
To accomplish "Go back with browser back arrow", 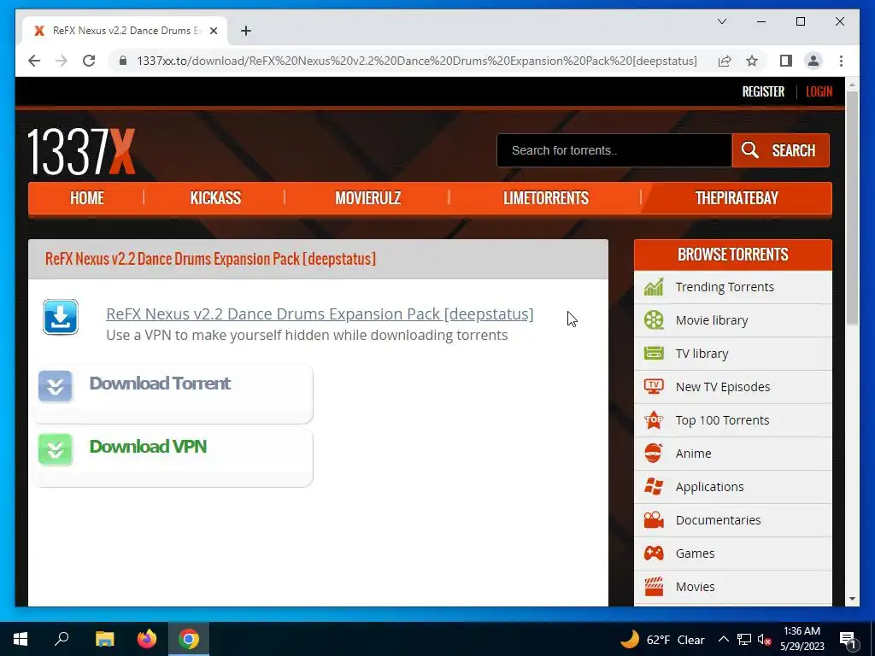I will 34,61.
